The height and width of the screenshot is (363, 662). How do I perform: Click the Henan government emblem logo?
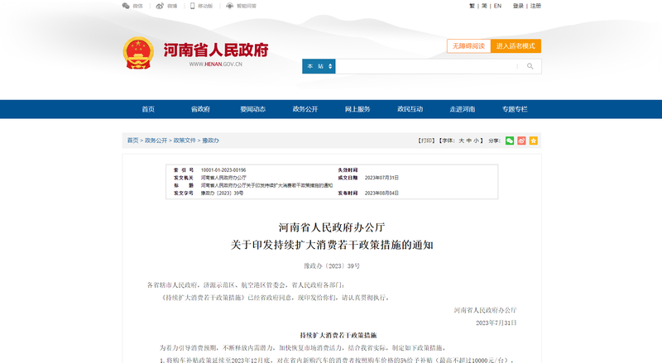138,52
